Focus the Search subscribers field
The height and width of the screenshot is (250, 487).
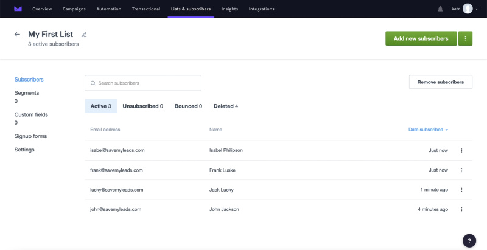click(143, 83)
